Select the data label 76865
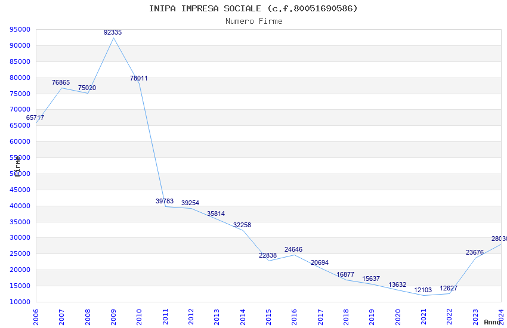 (61, 82)
